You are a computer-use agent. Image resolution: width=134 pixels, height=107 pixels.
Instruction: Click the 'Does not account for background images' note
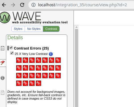click(36, 97)
